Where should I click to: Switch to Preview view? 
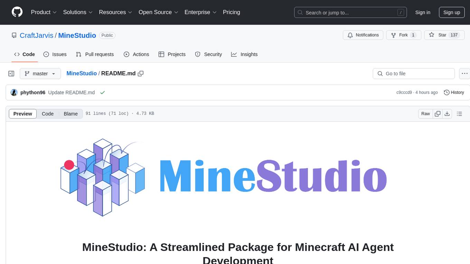point(23,114)
